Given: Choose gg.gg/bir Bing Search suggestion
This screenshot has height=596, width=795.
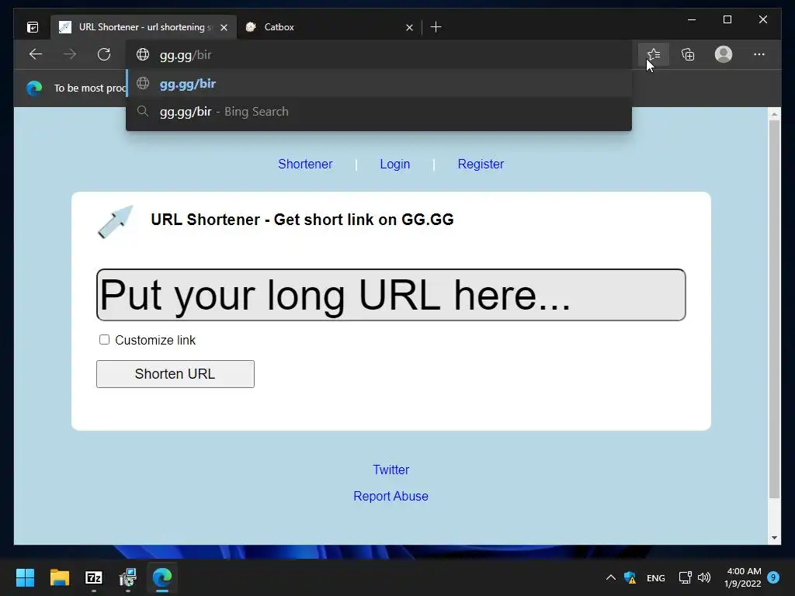Looking at the screenshot, I should click(379, 112).
